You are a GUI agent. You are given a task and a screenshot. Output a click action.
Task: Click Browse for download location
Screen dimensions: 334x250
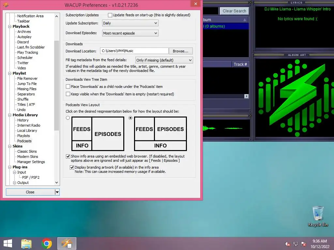[181, 51]
